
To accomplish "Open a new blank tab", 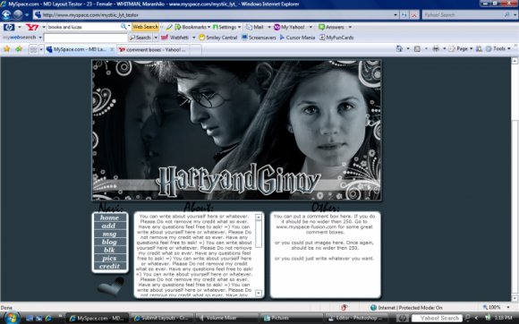I will 195,50.
